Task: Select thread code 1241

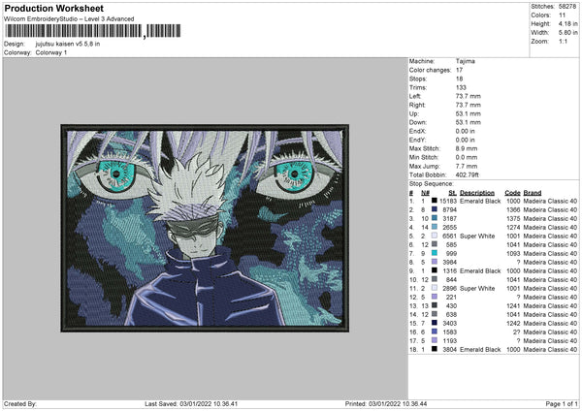Action: (513, 305)
